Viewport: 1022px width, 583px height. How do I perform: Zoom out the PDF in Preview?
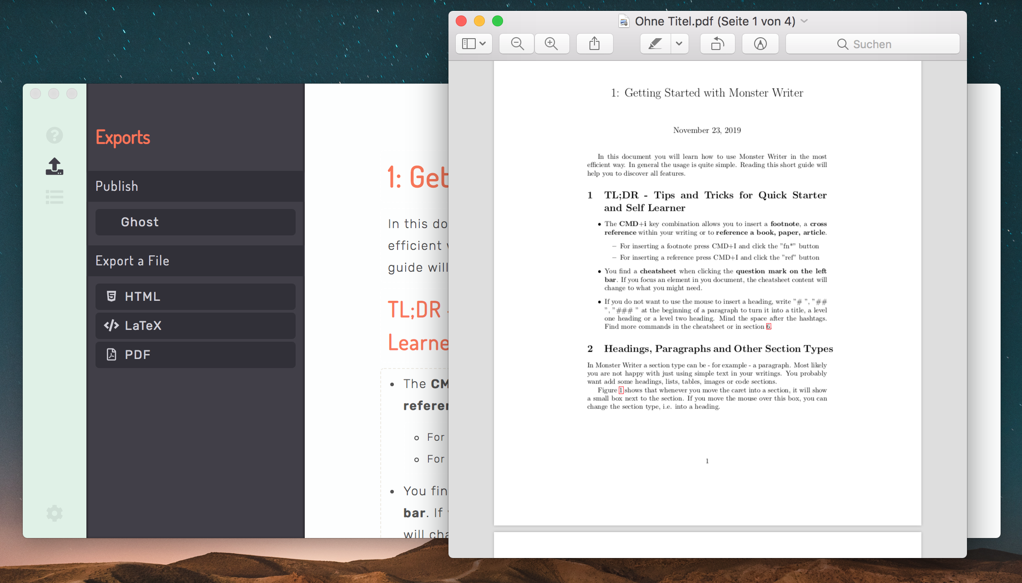point(517,44)
